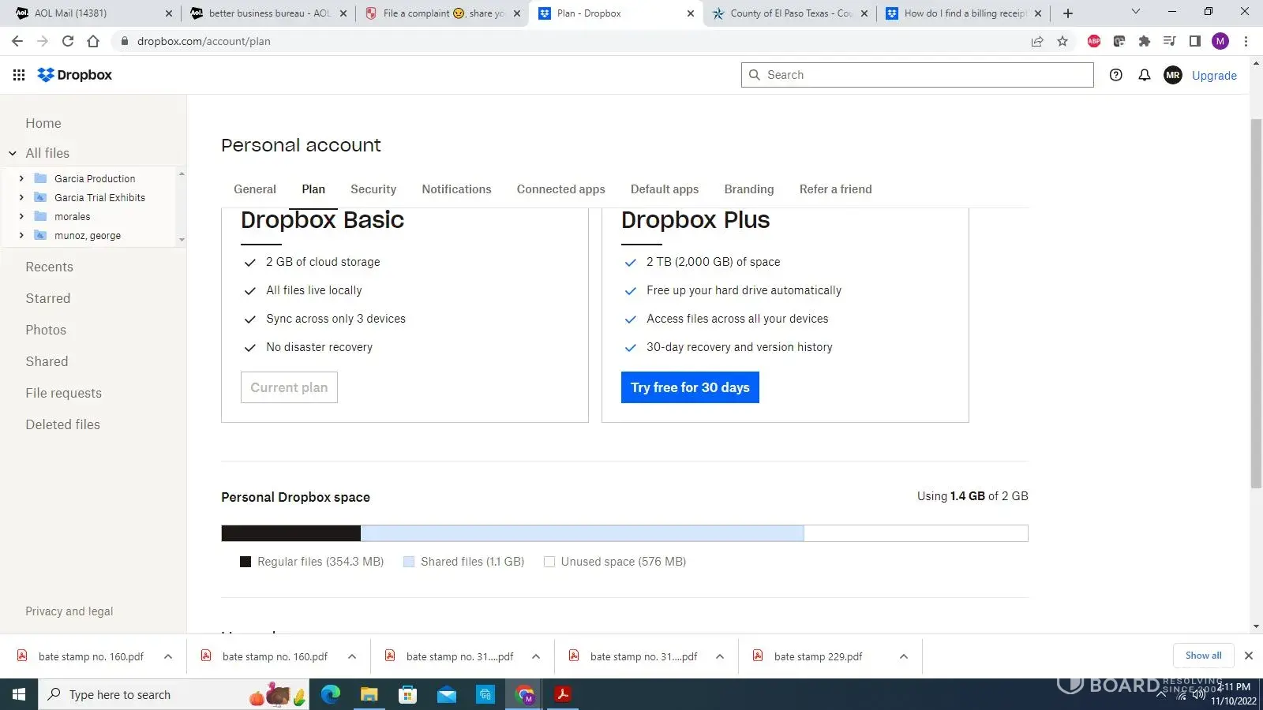Open options for bate stamp 229.pdf download

(903, 656)
